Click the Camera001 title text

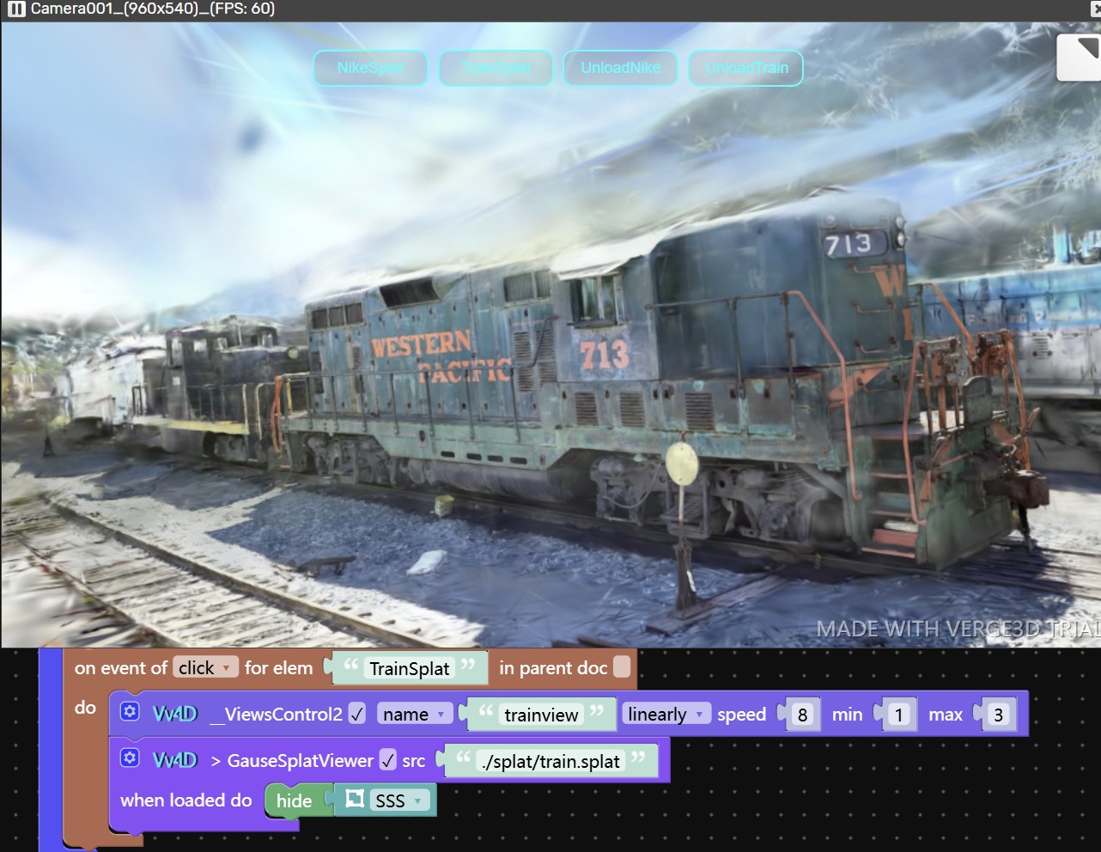tap(153, 9)
